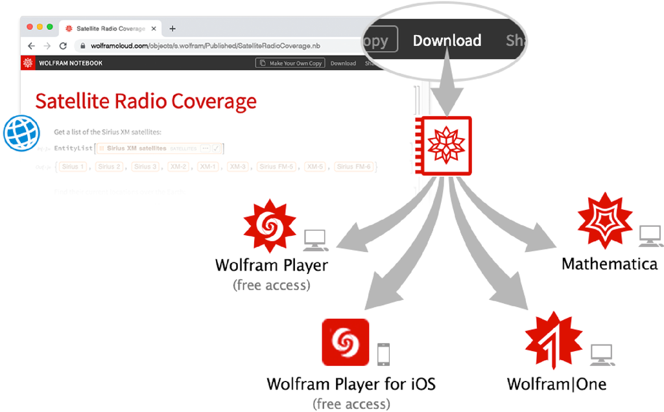The image size is (664, 412).
Task: Click the 'XM-5' output entity
Action: point(315,166)
